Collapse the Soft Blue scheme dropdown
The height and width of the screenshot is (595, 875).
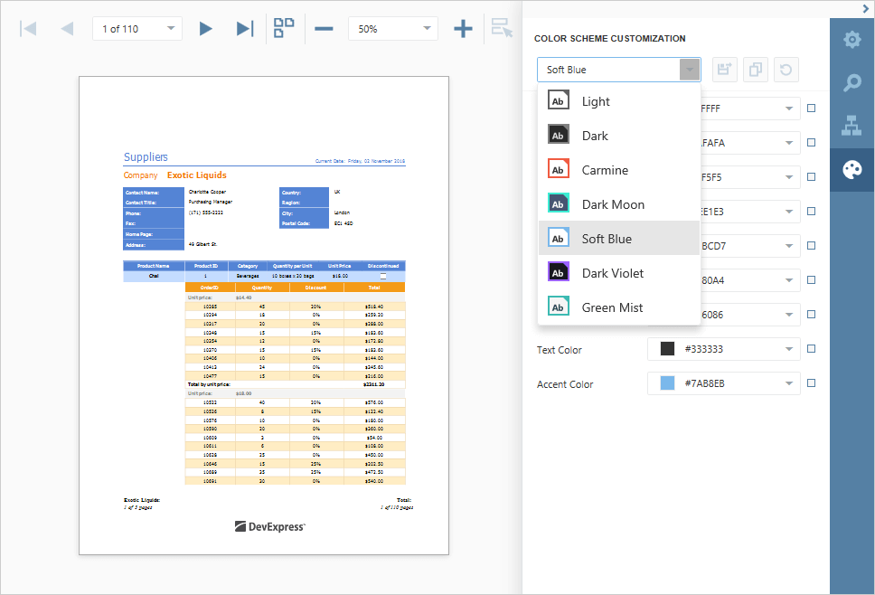coord(690,70)
